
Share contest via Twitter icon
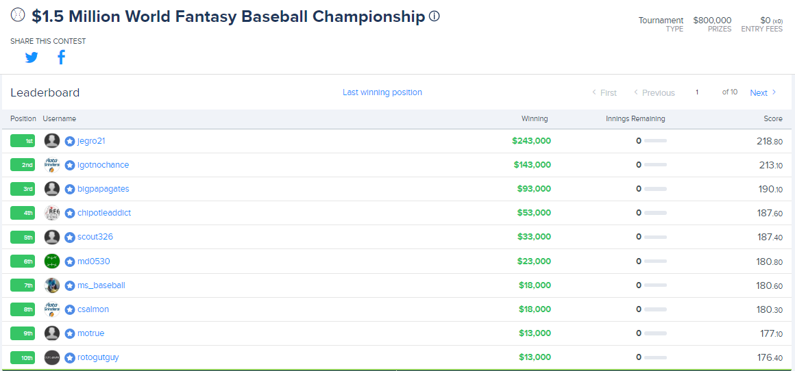click(32, 57)
